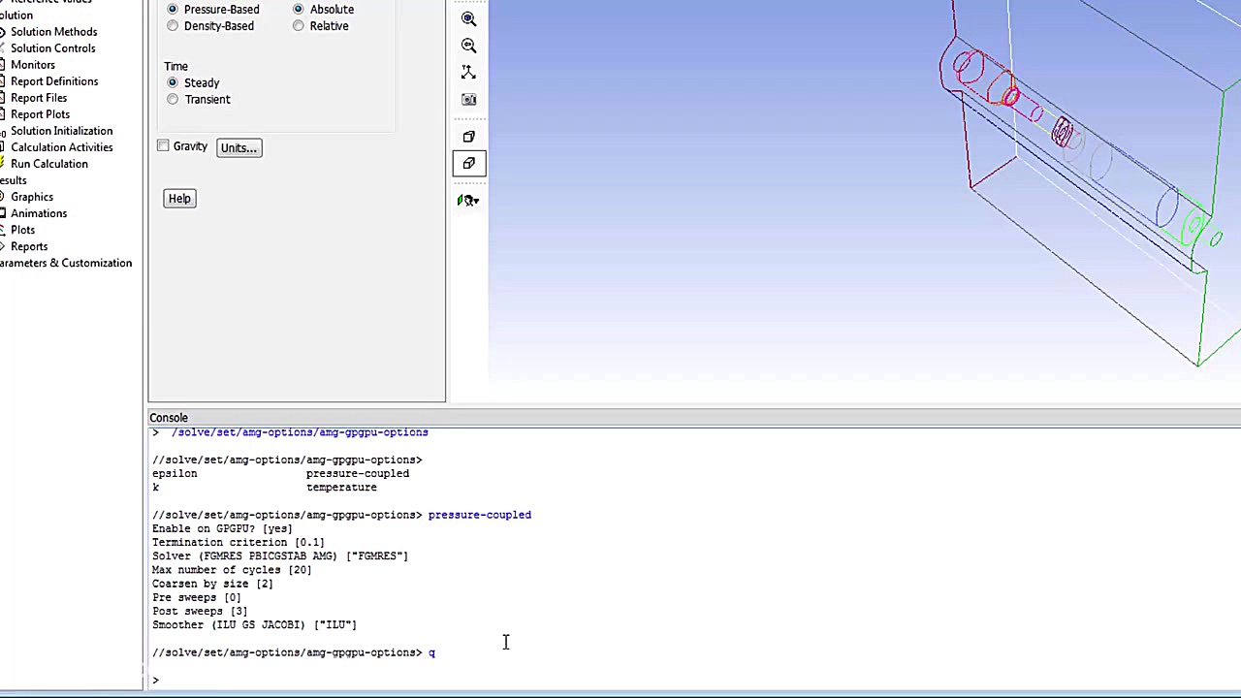
Task: Open Report Plots tree item
Action: 40,114
